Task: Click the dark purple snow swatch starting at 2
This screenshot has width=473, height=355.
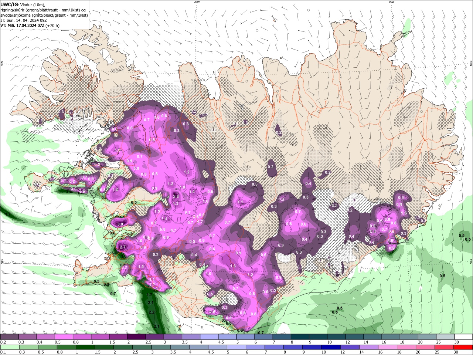Action: click(136, 337)
